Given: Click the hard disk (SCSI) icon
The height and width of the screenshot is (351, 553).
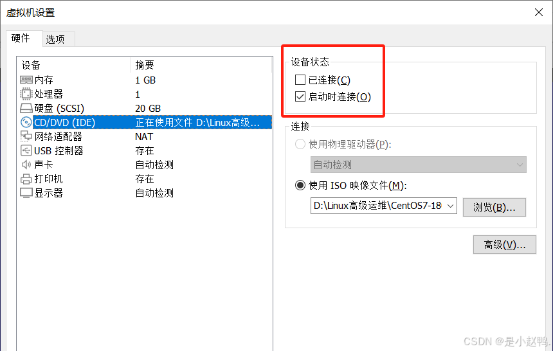Looking at the screenshot, I should [26, 108].
